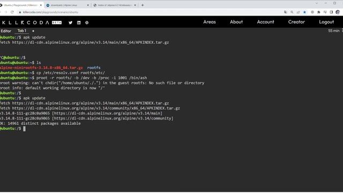This screenshot has width=343, height=193.
Task: Click the terminal cursor at the last prompt
Action: click(24, 129)
